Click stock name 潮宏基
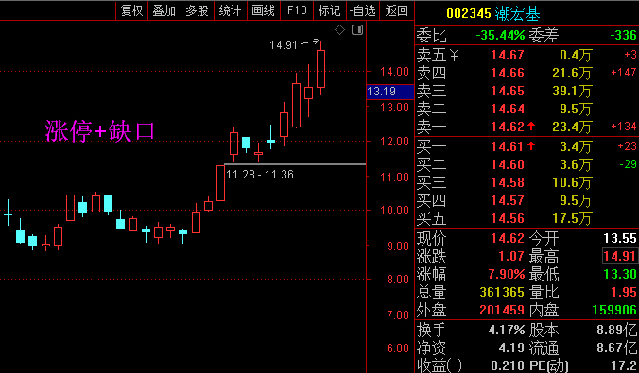639x373 pixels. coord(518,14)
